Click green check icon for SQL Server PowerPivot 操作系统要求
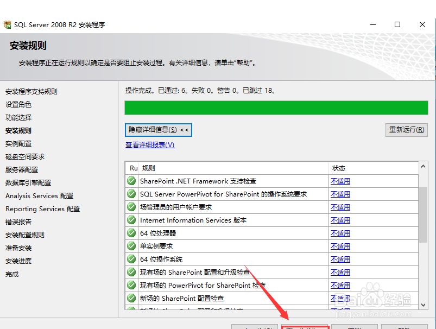The width and height of the screenshot is (436, 329). [x=131, y=194]
